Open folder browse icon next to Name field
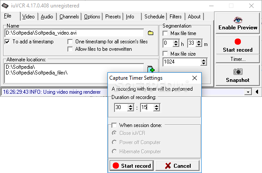 151,33
